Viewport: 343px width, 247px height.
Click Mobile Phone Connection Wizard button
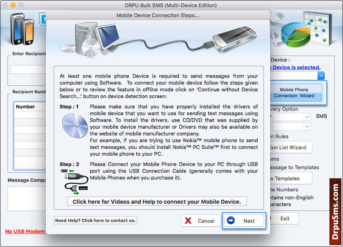click(x=296, y=93)
